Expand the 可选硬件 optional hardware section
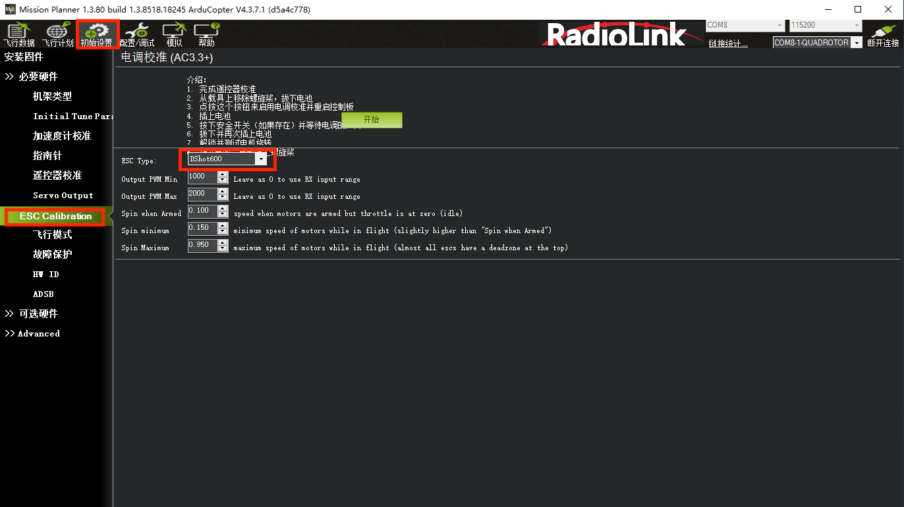The width and height of the screenshot is (904, 507). 32,313
